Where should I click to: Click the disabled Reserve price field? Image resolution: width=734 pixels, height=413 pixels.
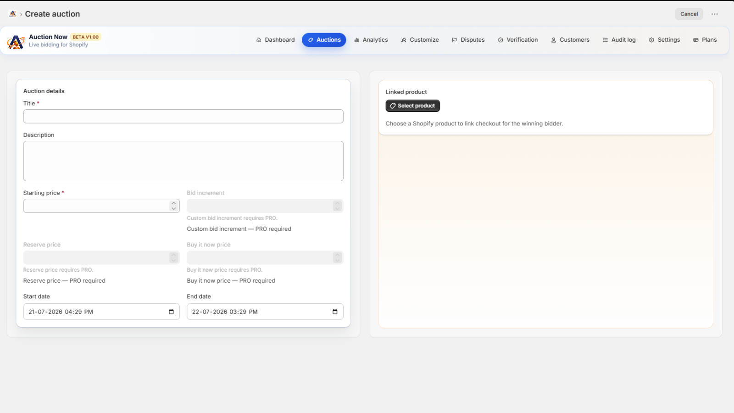[101, 257]
